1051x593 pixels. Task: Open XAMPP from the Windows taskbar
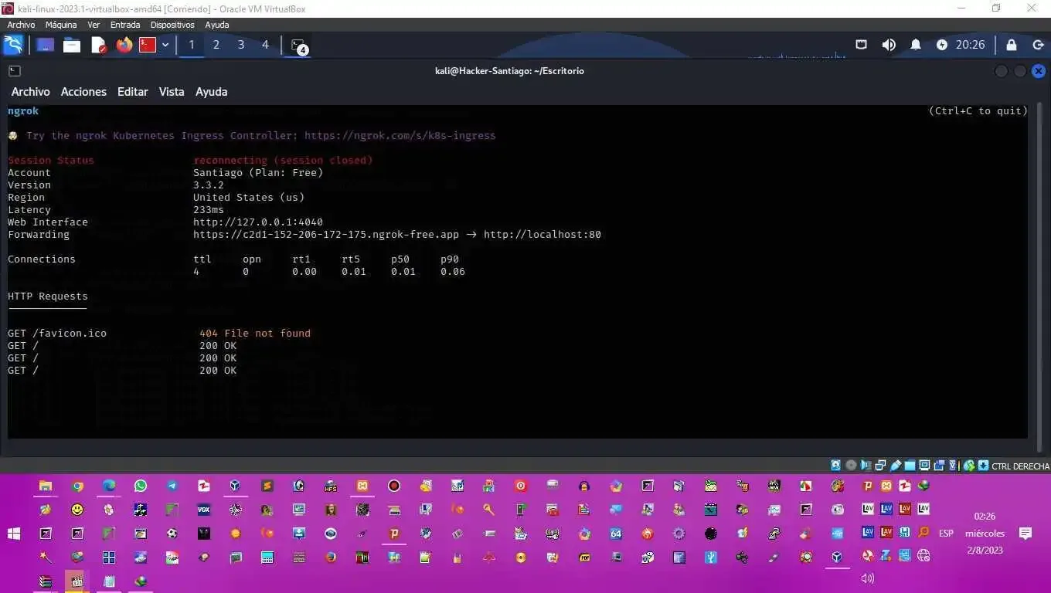click(362, 486)
